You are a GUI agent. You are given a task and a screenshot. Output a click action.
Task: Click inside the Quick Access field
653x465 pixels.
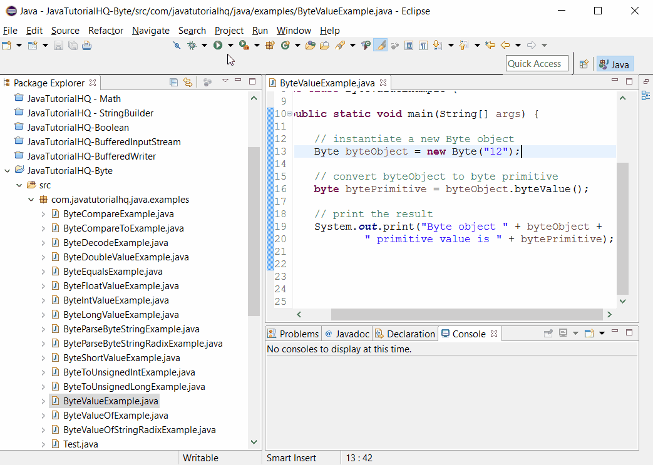pos(537,63)
